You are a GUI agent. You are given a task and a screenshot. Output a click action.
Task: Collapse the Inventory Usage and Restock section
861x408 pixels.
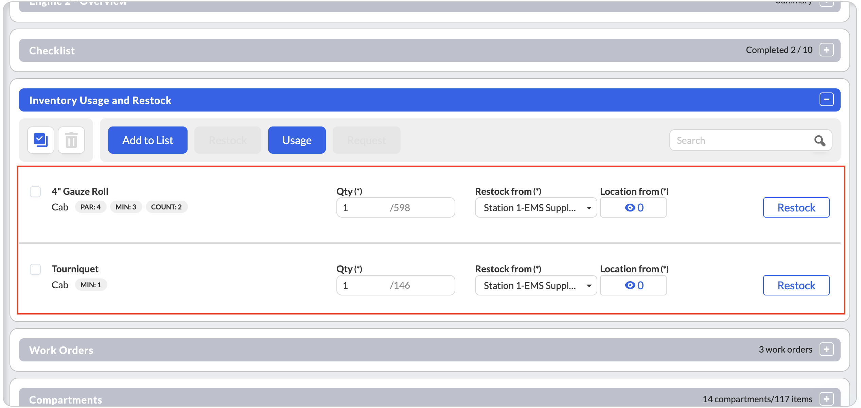[826, 100]
